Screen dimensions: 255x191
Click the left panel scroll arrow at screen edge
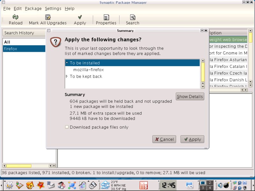click(2, 185)
